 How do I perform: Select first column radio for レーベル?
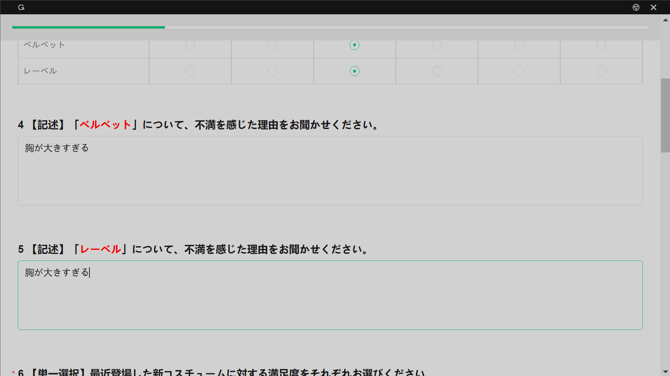coord(190,71)
